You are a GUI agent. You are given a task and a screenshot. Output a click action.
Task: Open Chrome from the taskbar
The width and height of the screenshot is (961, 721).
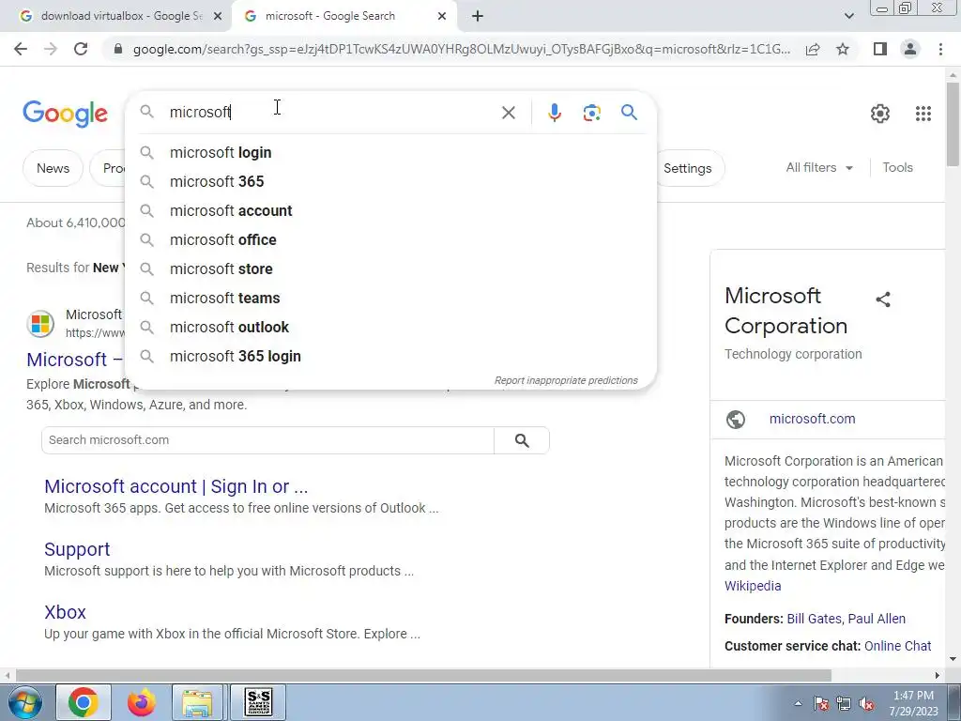84,702
